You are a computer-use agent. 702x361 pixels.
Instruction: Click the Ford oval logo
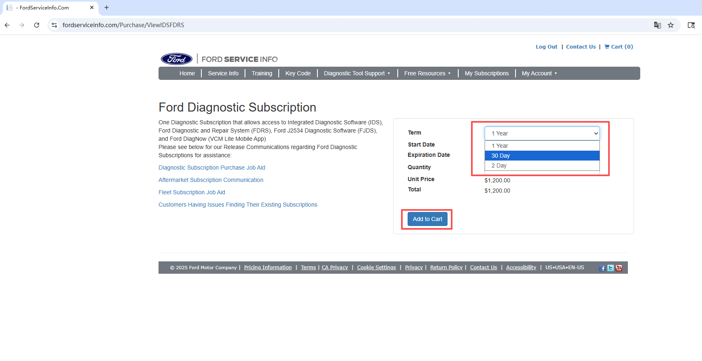point(177,59)
